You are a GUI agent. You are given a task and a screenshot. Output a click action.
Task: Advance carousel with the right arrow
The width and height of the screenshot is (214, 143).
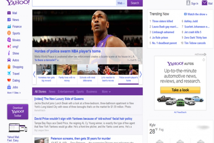click(141, 74)
